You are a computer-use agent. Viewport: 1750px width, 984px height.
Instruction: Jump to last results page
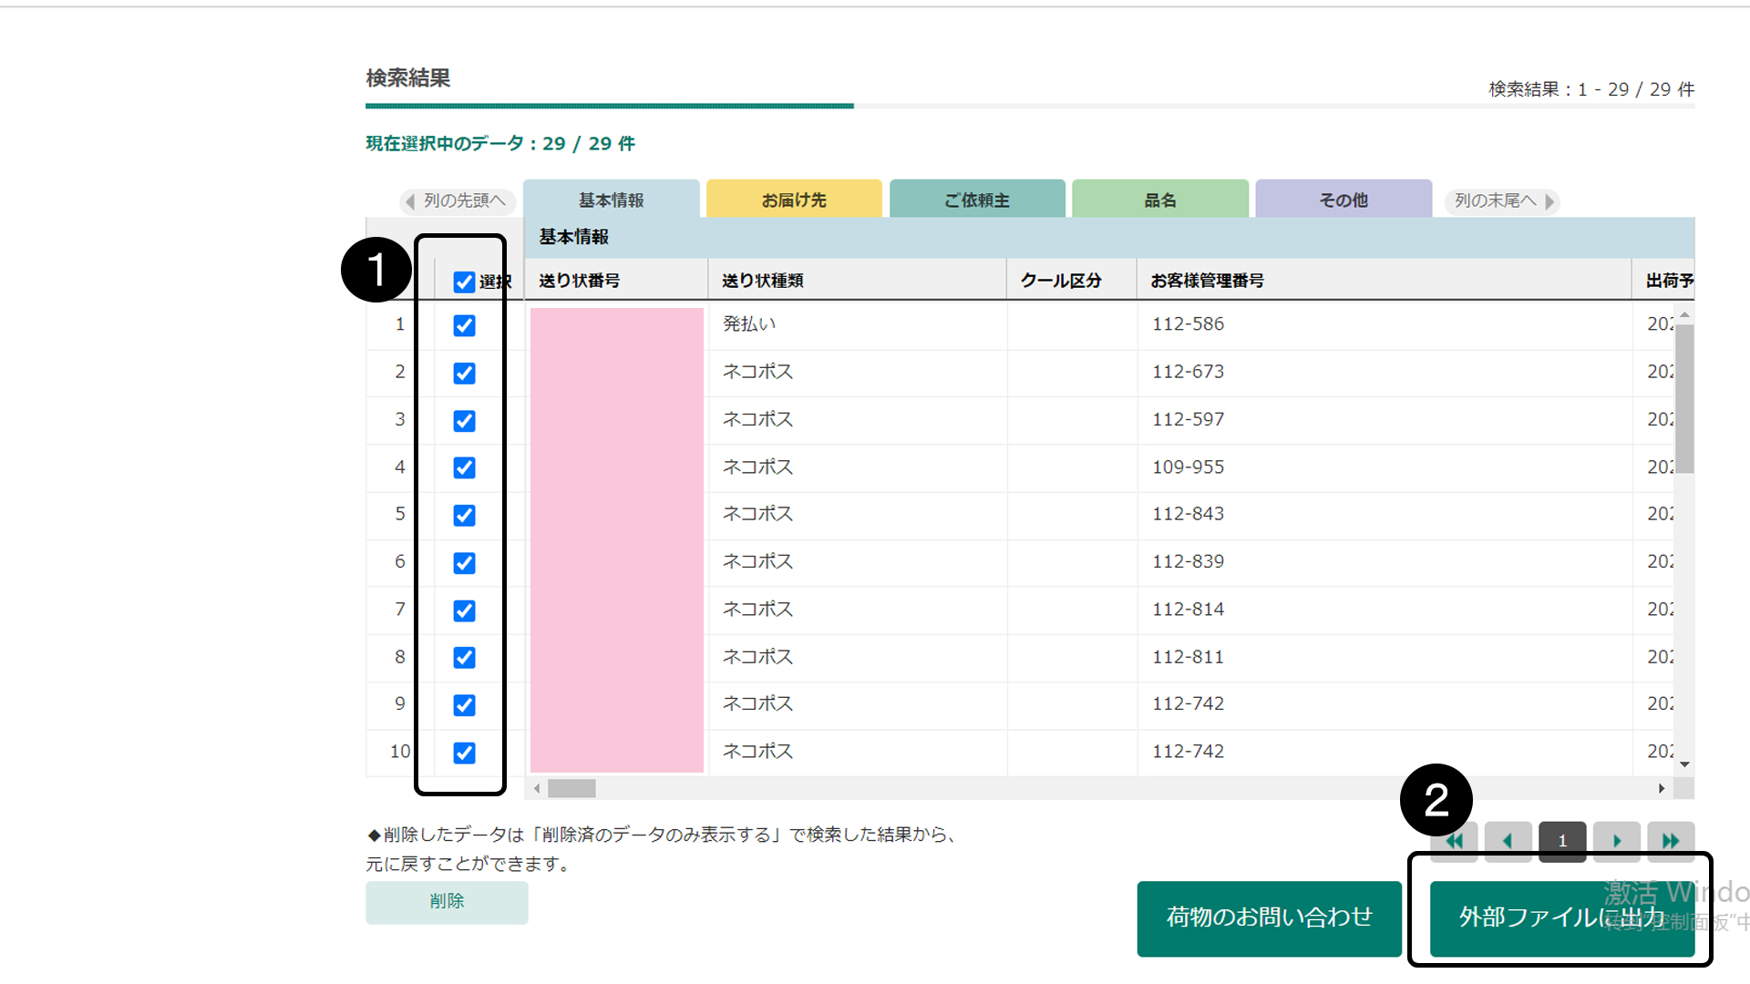point(1671,841)
